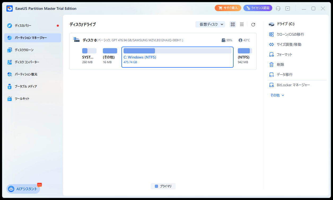Open the title bar dropdown menu icon

coord(288,8)
